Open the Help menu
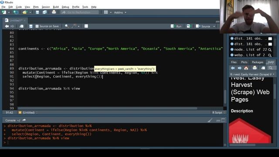The width and height of the screenshot is (279, 157). tap(94, 7)
